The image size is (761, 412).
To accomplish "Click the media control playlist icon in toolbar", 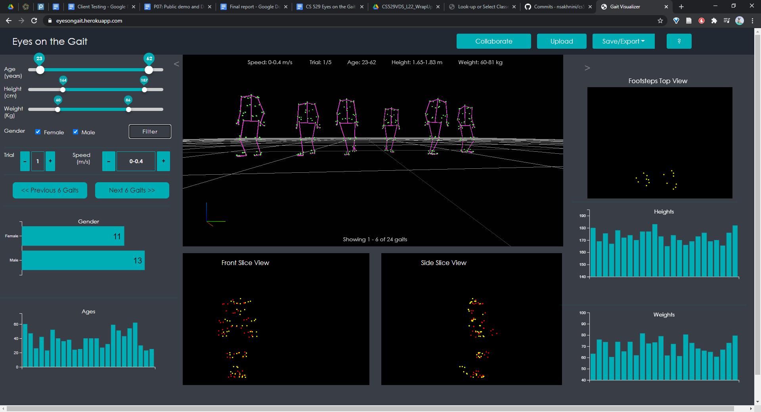I will (727, 21).
